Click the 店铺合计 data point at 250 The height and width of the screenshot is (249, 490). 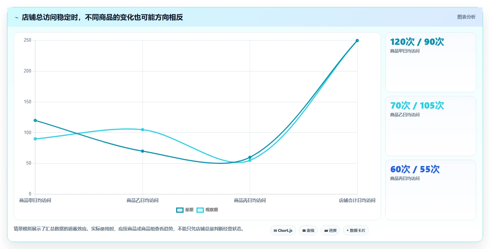point(357,41)
